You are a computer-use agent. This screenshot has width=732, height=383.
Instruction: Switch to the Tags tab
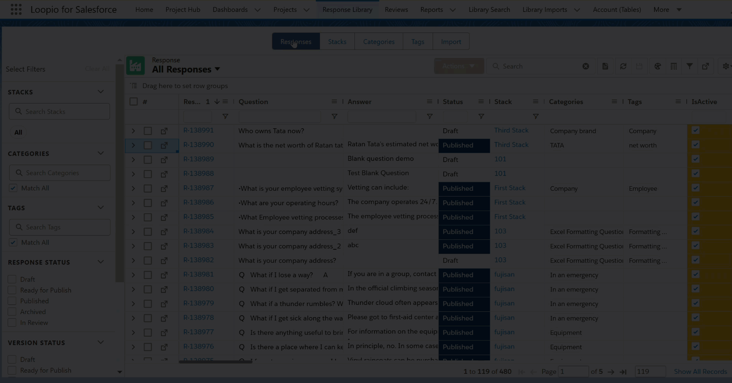point(418,41)
